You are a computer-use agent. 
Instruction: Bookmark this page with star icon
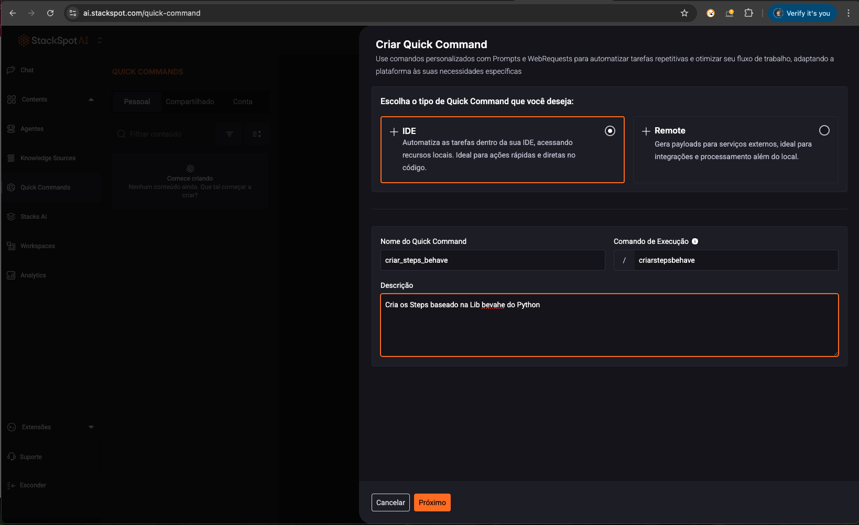coord(684,13)
